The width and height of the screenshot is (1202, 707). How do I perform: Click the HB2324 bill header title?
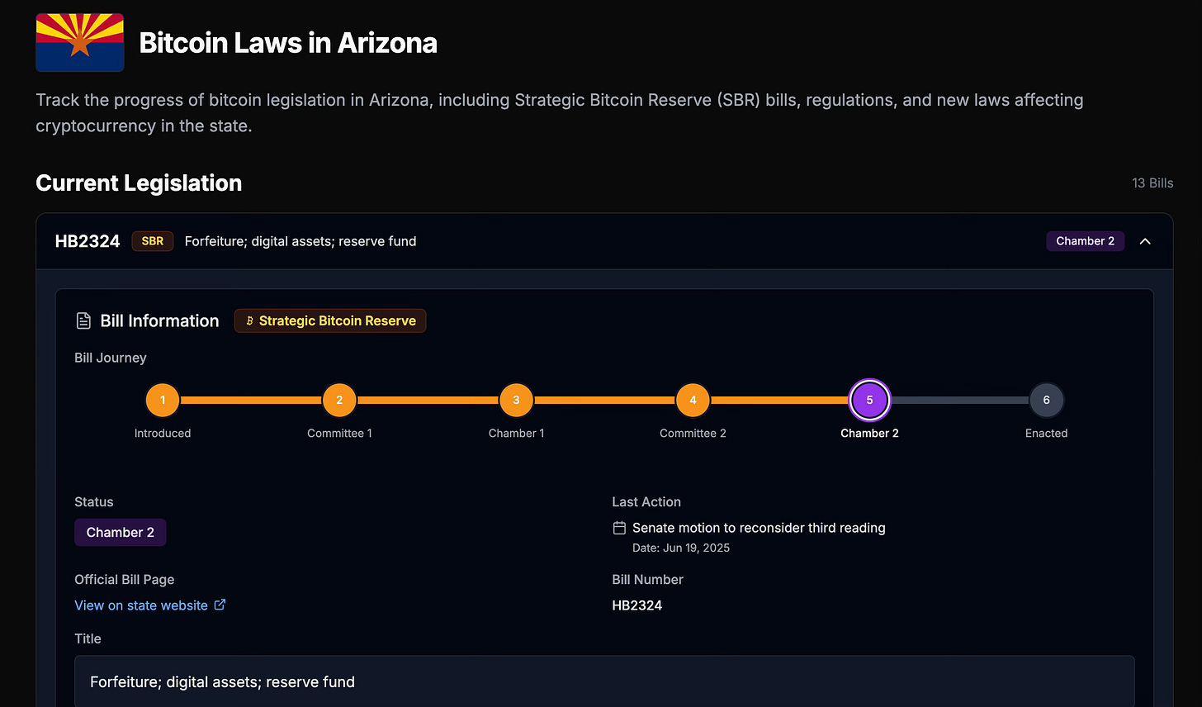tap(88, 241)
